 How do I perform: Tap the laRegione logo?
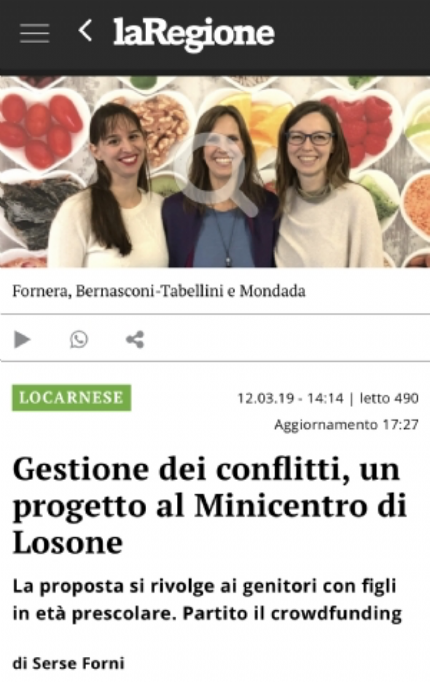click(x=193, y=34)
